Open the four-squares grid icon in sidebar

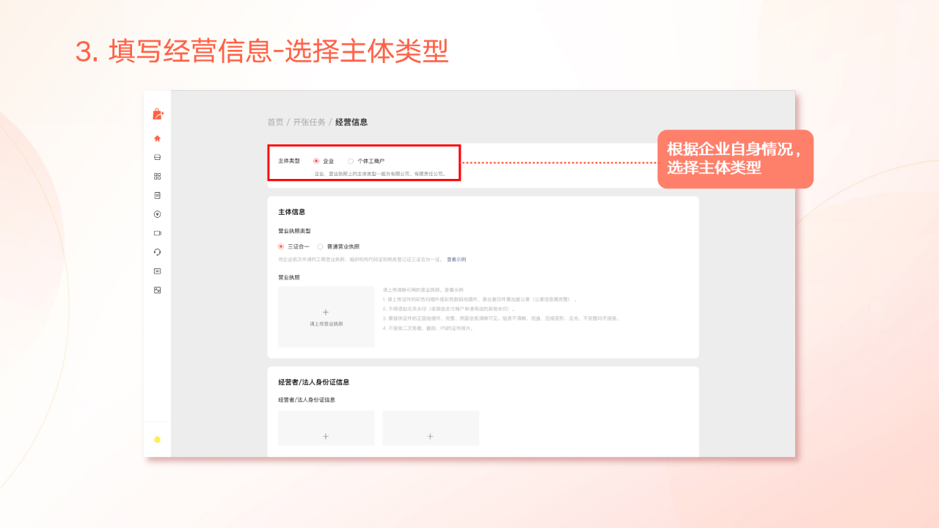[157, 176]
